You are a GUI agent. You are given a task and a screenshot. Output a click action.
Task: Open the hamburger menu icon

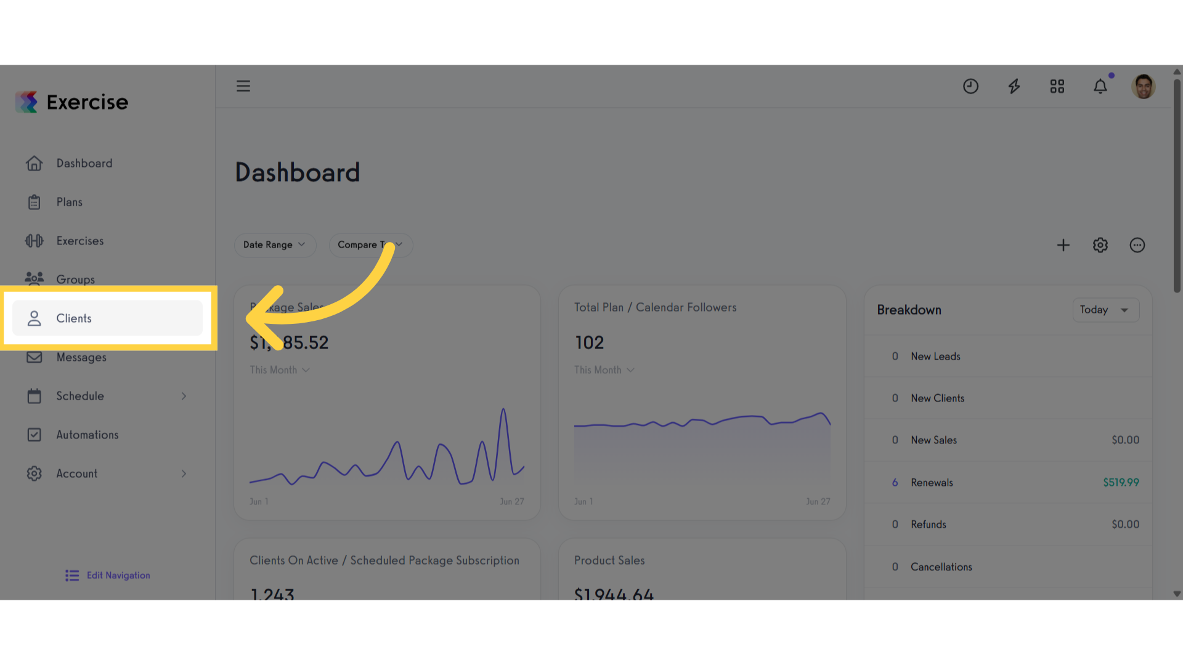point(243,86)
